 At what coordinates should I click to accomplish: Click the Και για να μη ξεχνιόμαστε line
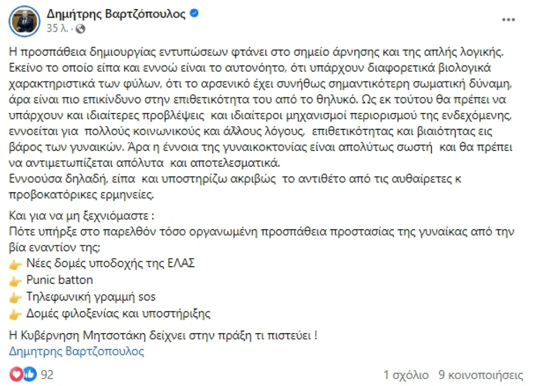pyautogui.click(x=82, y=216)
